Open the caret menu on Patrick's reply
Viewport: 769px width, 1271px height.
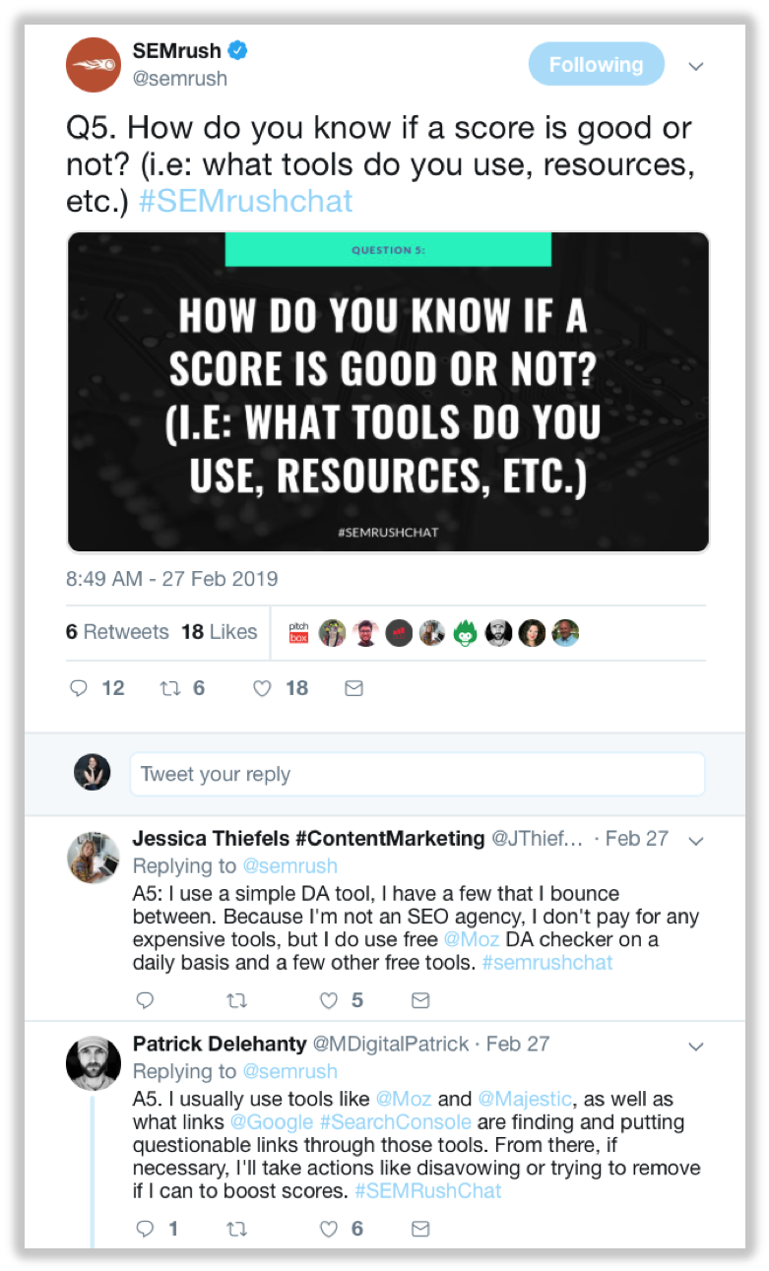696,1047
